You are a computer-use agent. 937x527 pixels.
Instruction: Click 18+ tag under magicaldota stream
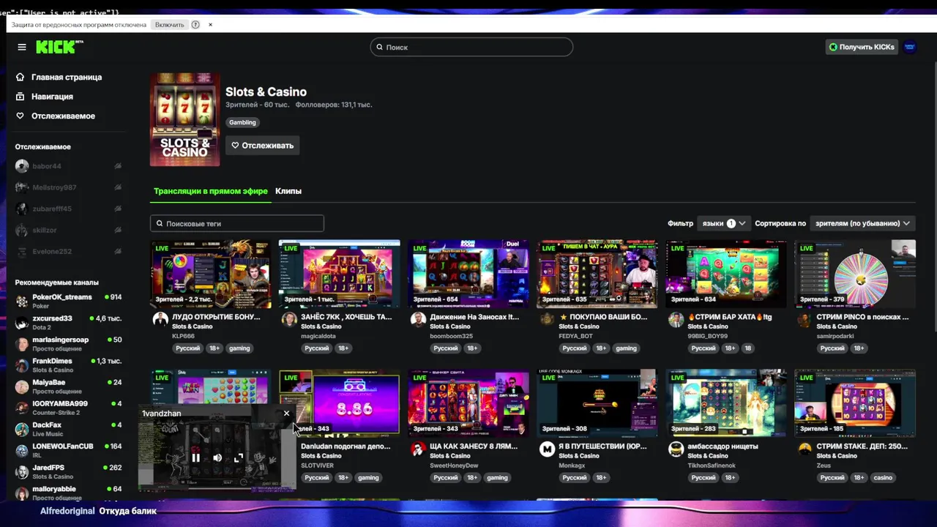tap(343, 348)
